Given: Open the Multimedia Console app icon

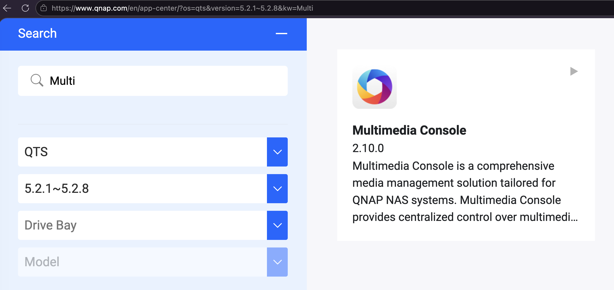Looking at the screenshot, I should tap(374, 87).
